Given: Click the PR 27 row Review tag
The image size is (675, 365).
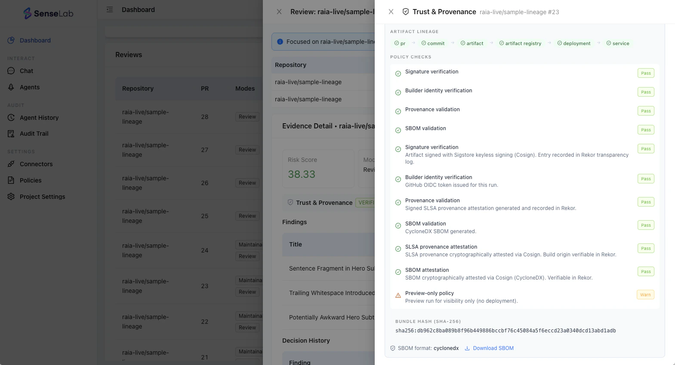Looking at the screenshot, I should (247, 150).
